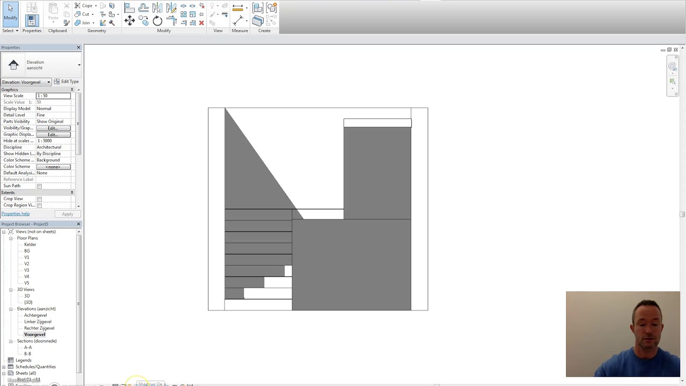Click the View Scale 1:50 field
686x386 pixels.
53,96
